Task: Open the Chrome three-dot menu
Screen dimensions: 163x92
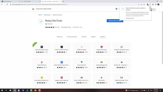Action: point(161,5)
